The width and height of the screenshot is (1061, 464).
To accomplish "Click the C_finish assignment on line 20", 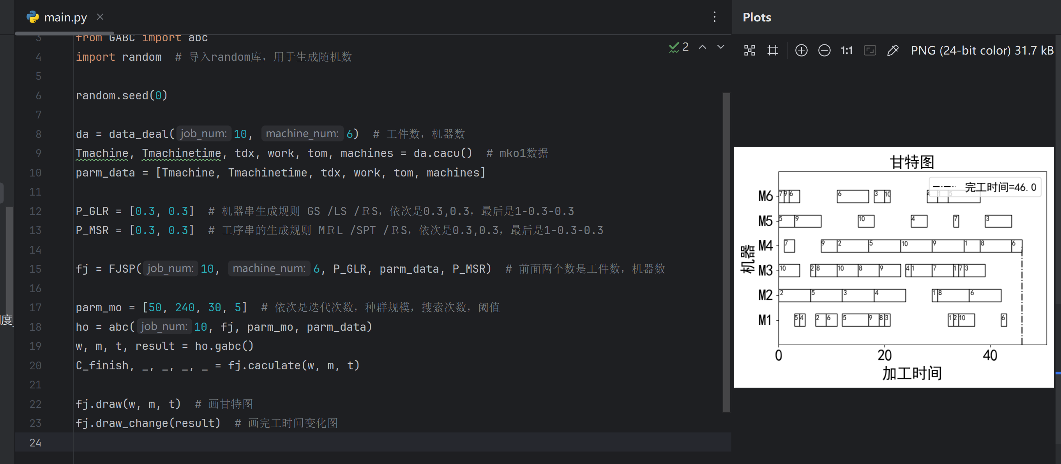I will click(217, 365).
